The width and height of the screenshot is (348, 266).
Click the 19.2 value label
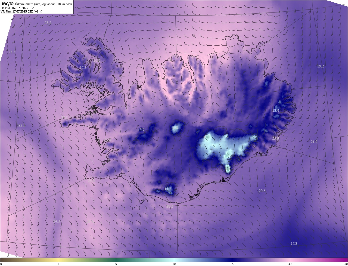(x=321, y=66)
